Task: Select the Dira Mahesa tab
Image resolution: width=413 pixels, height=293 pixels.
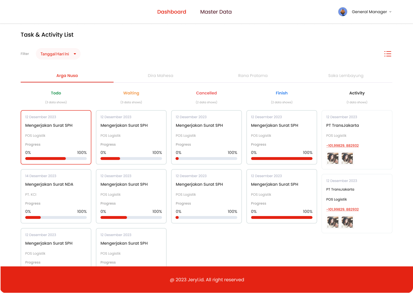Action: pyautogui.click(x=160, y=76)
